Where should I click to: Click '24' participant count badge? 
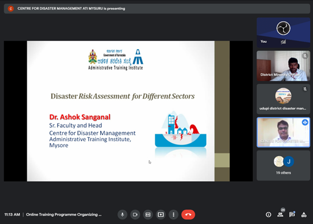[x=283, y=210]
